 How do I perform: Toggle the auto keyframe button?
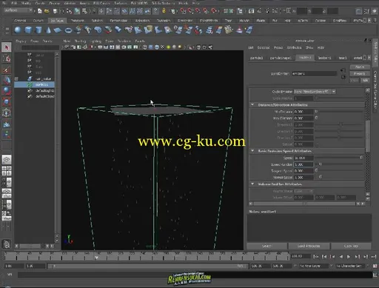(375, 266)
